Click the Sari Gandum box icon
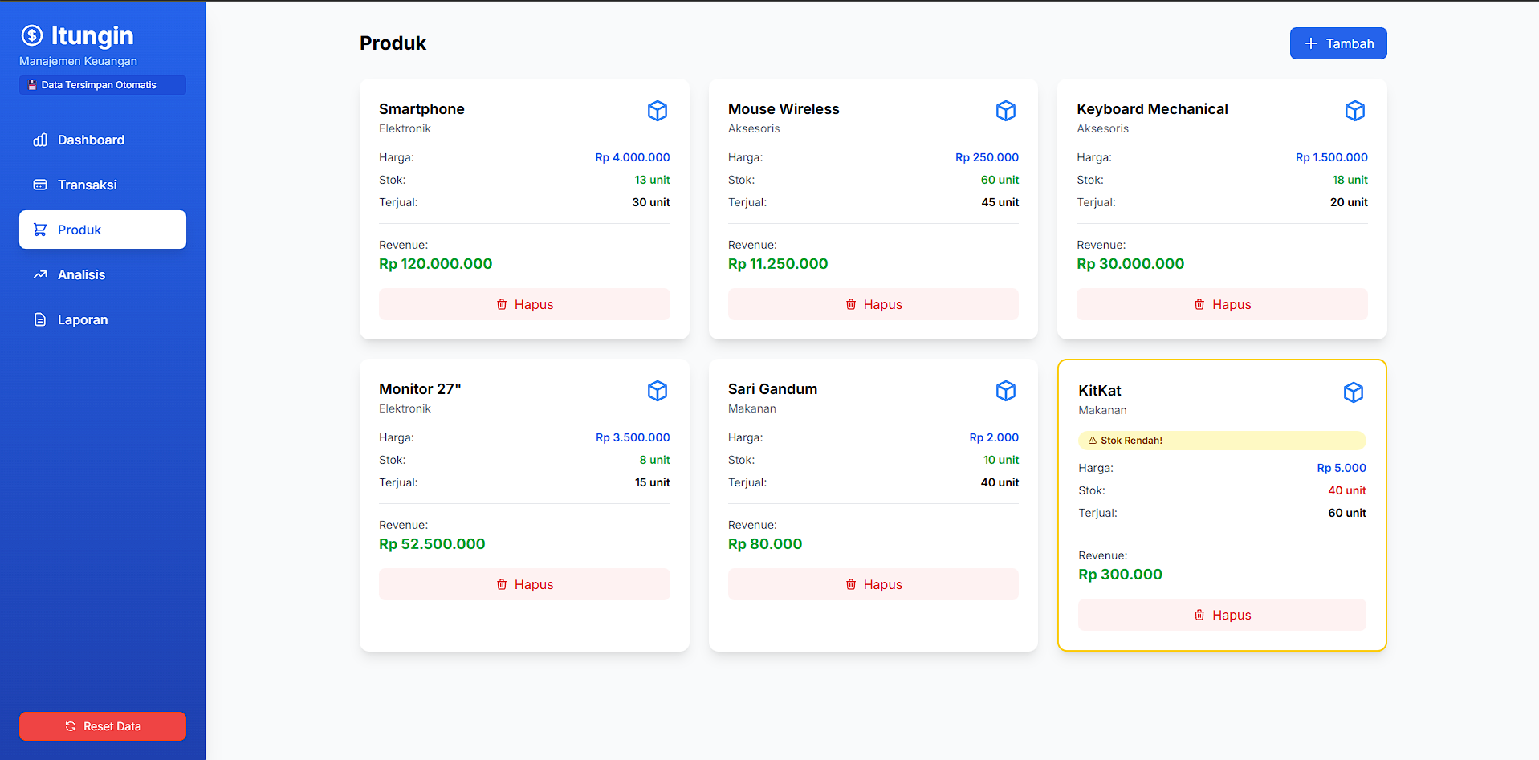 click(x=1005, y=391)
